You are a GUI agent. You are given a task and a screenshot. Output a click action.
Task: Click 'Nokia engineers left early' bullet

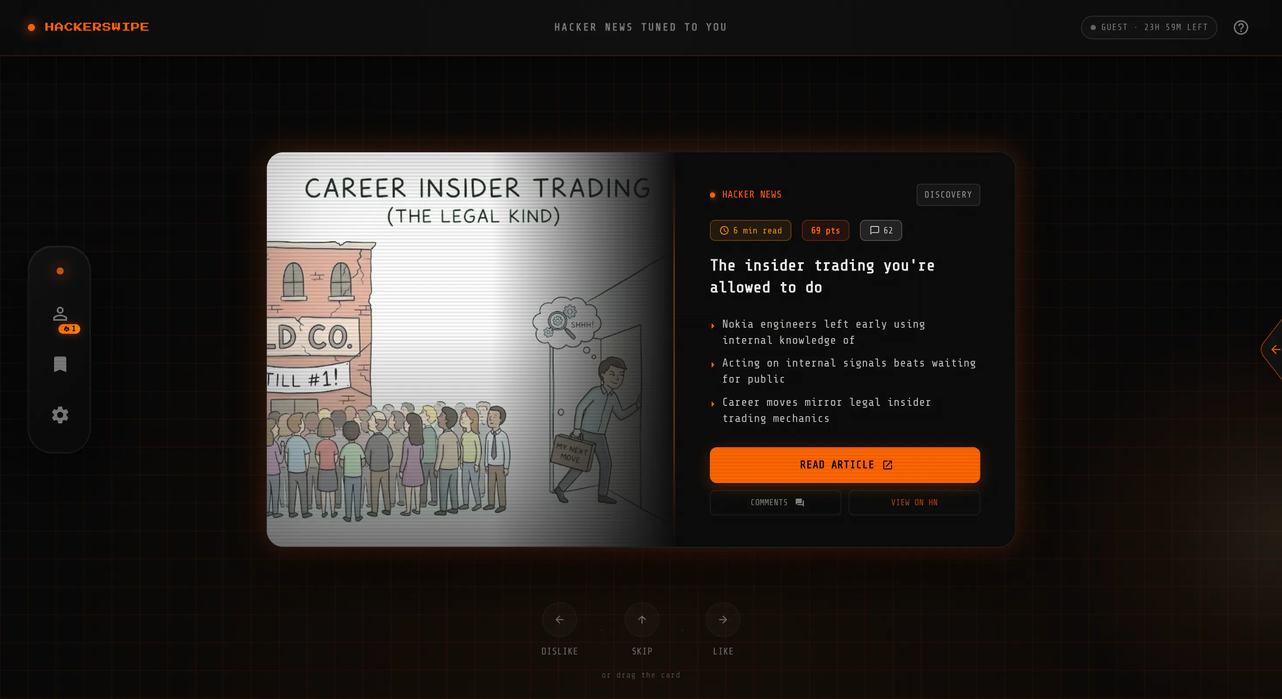click(823, 332)
